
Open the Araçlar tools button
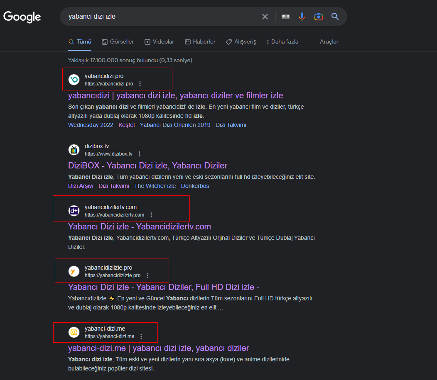[329, 42]
